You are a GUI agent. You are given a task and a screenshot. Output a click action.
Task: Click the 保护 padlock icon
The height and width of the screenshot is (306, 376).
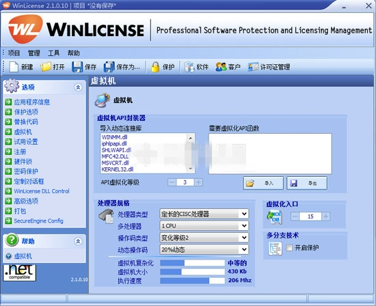(x=155, y=67)
